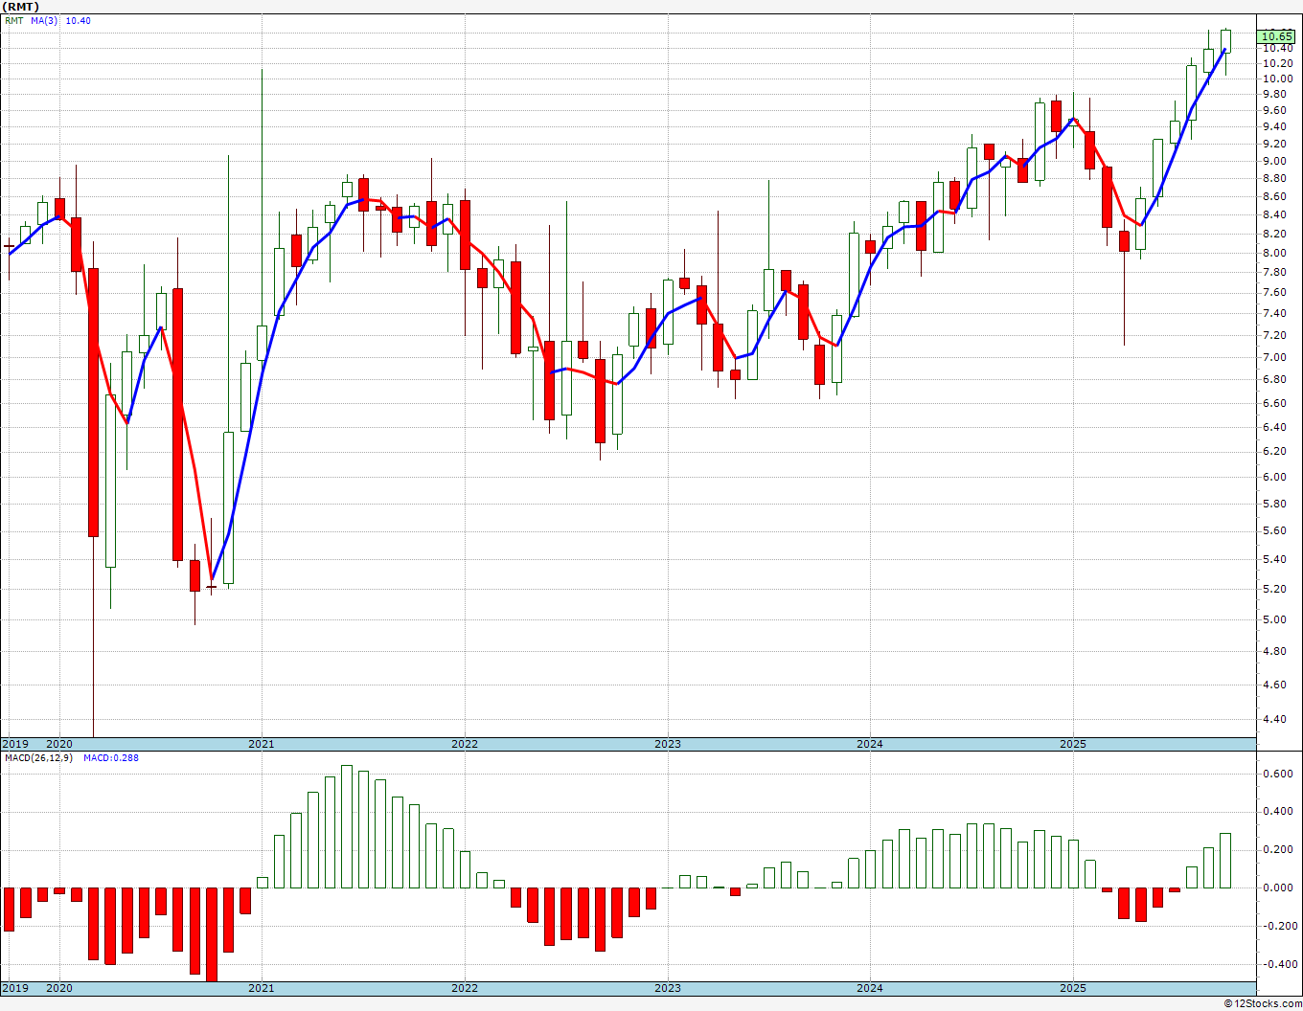Select the "9.00" price axis label
Image resolution: width=1303 pixels, height=1011 pixels.
coord(1274,161)
